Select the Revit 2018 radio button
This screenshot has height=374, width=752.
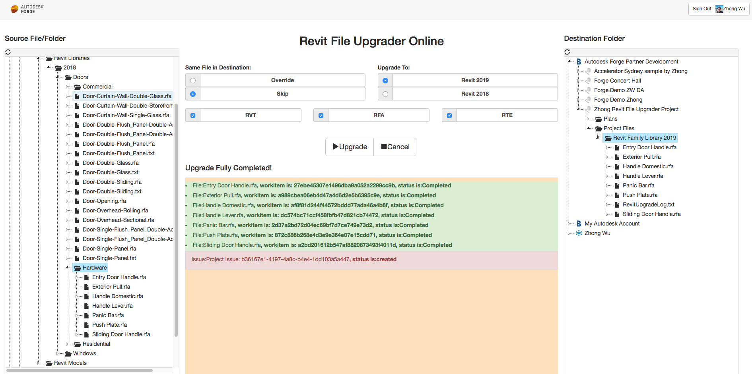[x=385, y=94]
